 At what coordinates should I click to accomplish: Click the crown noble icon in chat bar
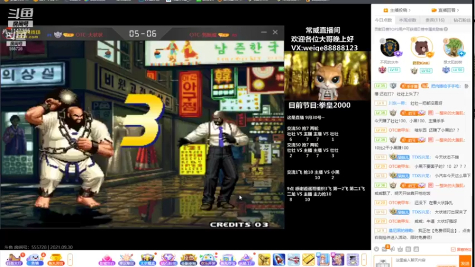click(400, 249)
